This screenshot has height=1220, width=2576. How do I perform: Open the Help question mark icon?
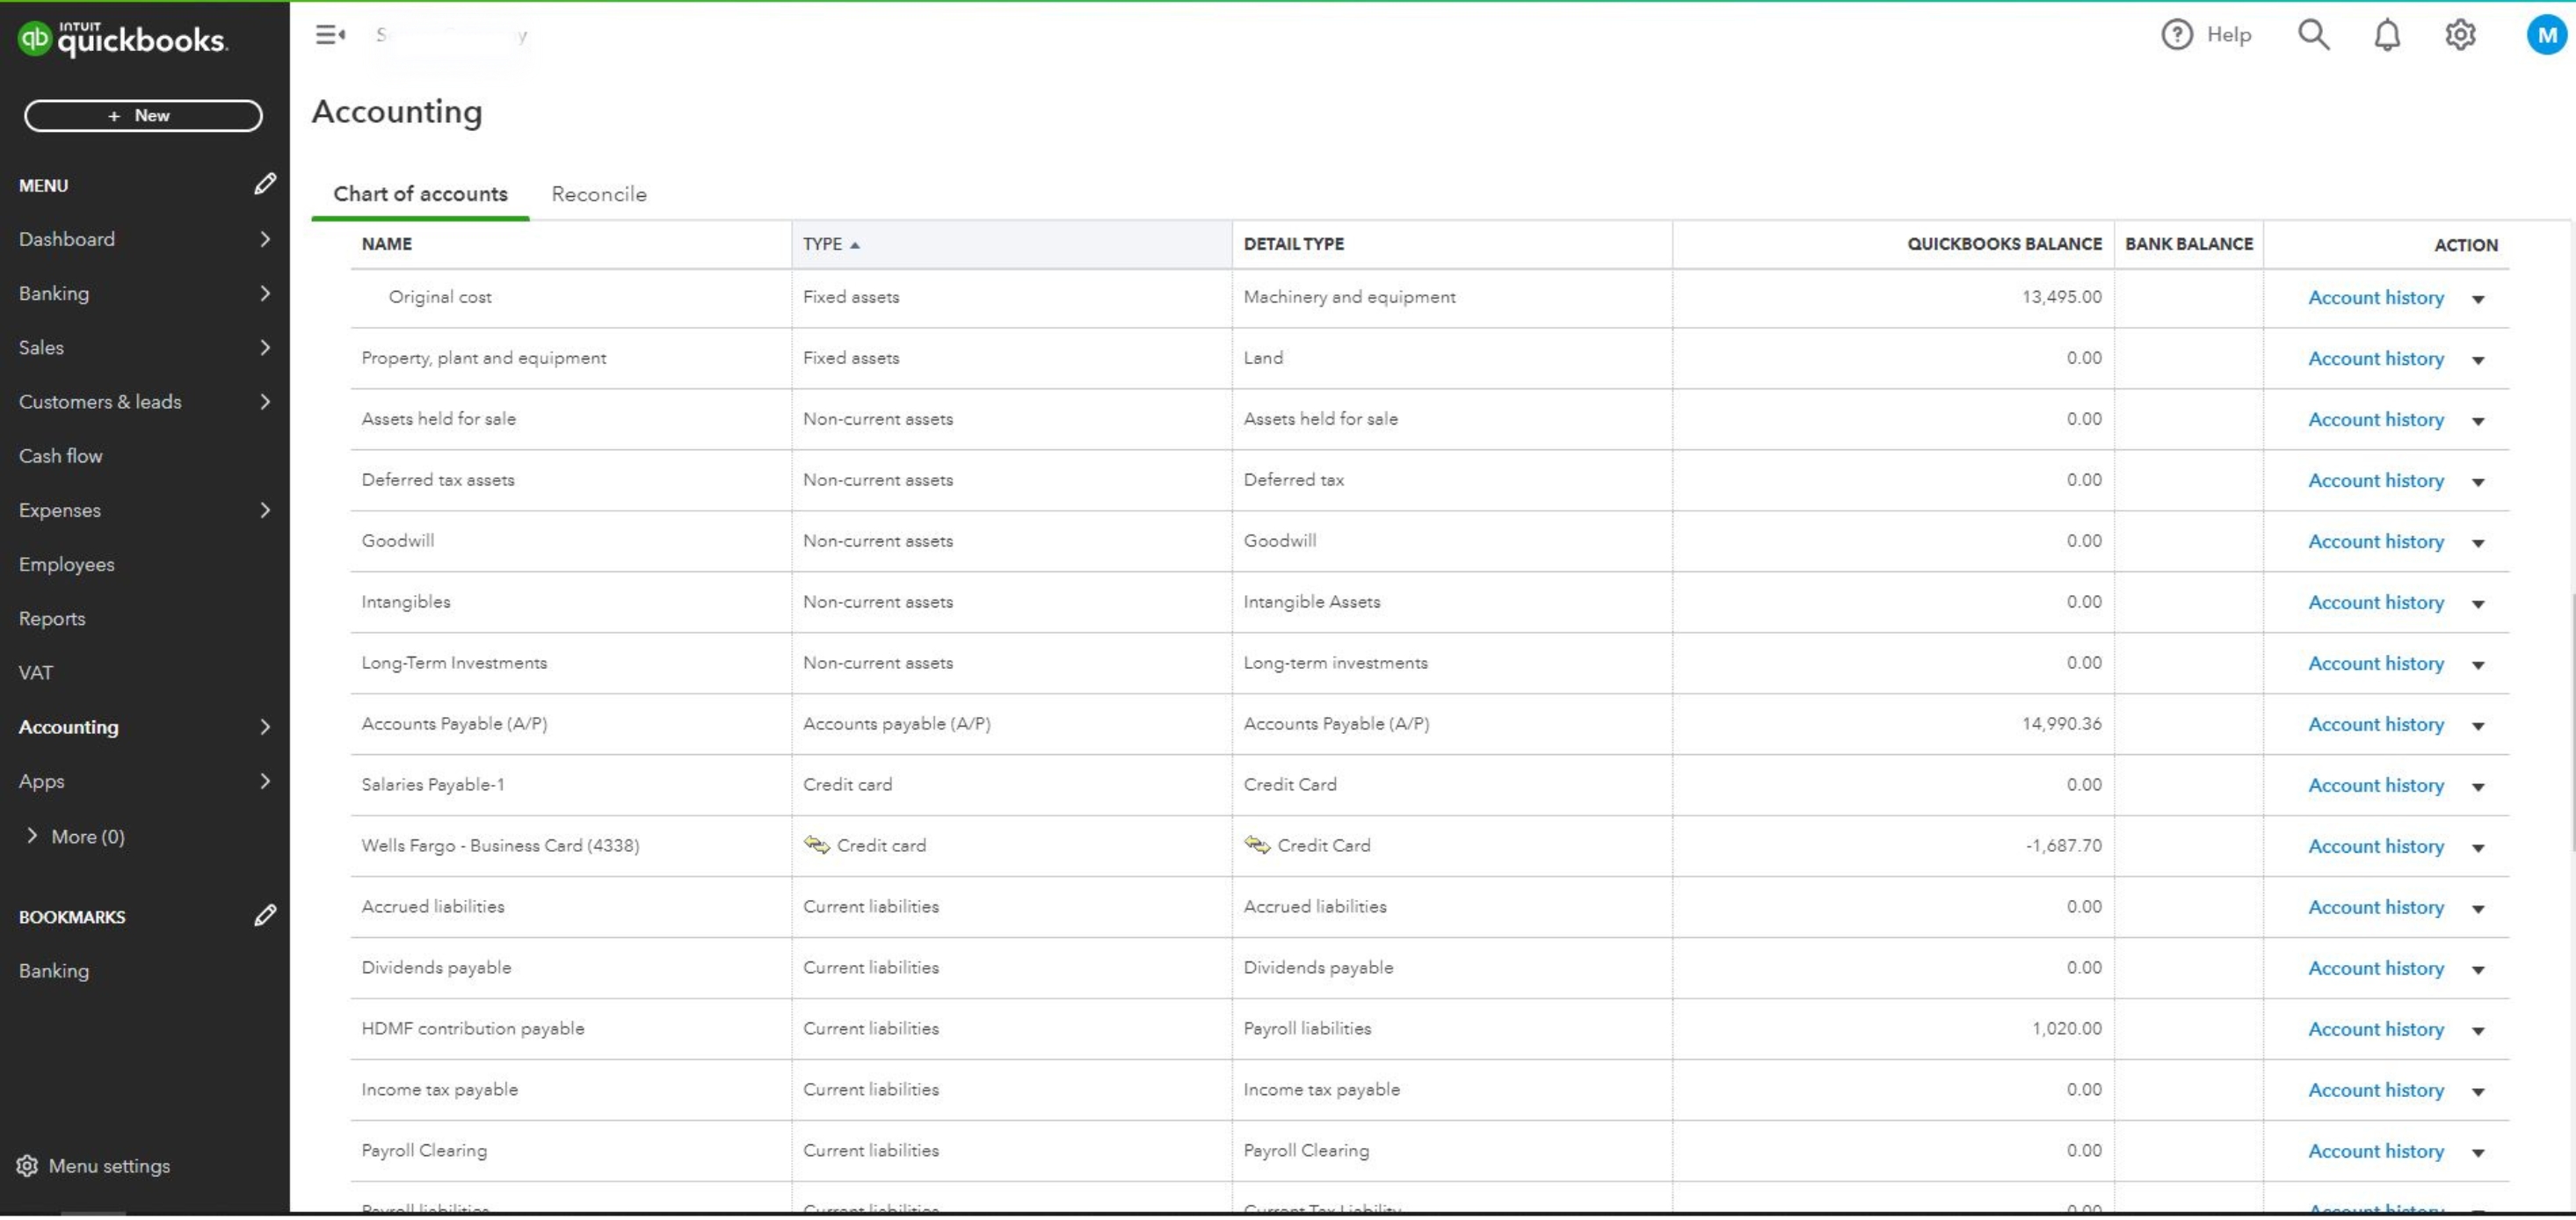2177,35
